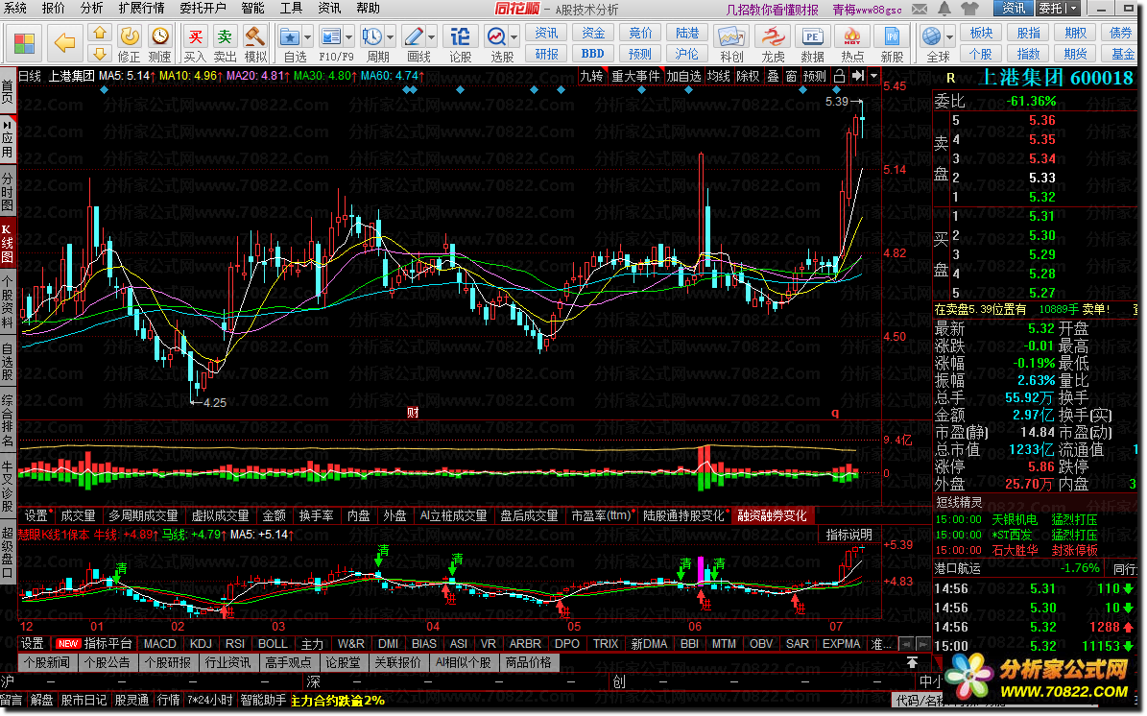Open the 系统 menu
This screenshot has width=1147, height=716.
15,8
